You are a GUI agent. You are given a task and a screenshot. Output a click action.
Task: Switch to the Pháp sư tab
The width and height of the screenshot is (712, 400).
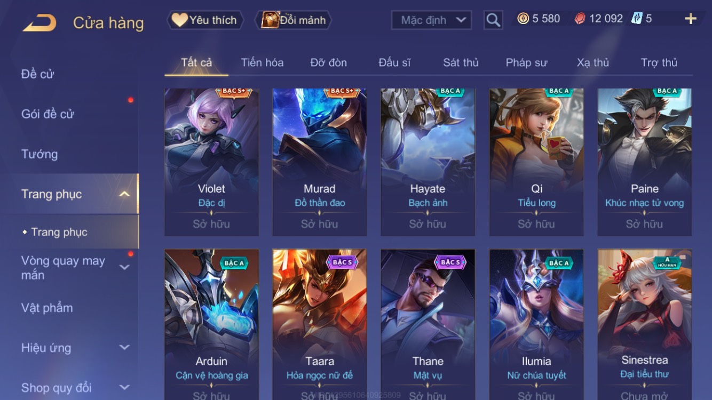coord(526,62)
